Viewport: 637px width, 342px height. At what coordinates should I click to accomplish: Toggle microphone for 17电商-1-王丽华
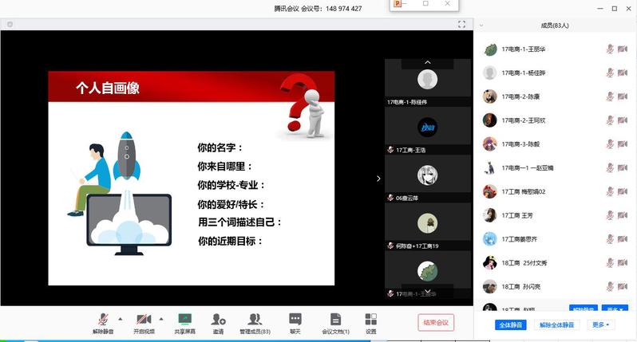[610, 49]
